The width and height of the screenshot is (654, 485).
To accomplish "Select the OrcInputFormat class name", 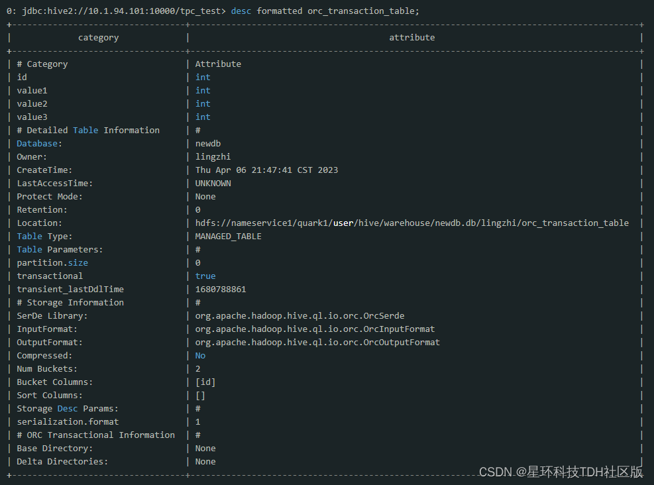I will [x=315, y=329].
